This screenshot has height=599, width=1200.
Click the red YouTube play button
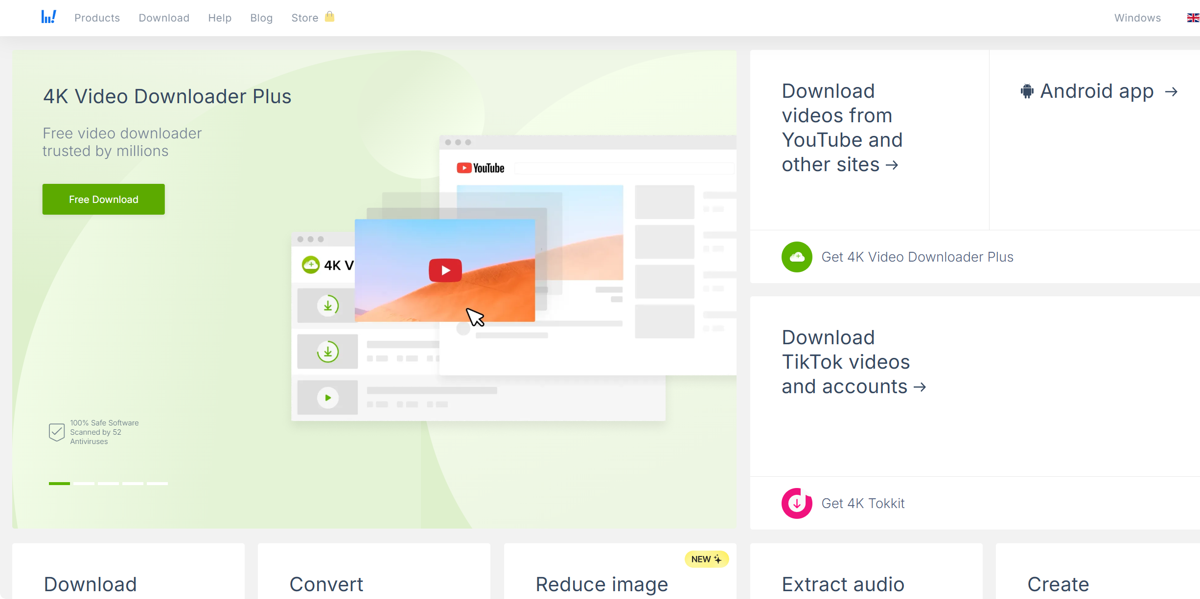click(445, 270)
